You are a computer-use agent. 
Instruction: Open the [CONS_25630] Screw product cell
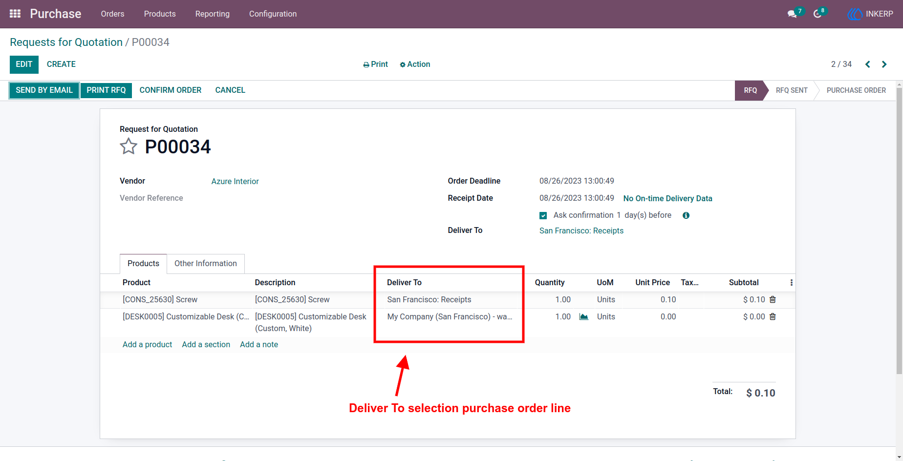pos(160,300)
